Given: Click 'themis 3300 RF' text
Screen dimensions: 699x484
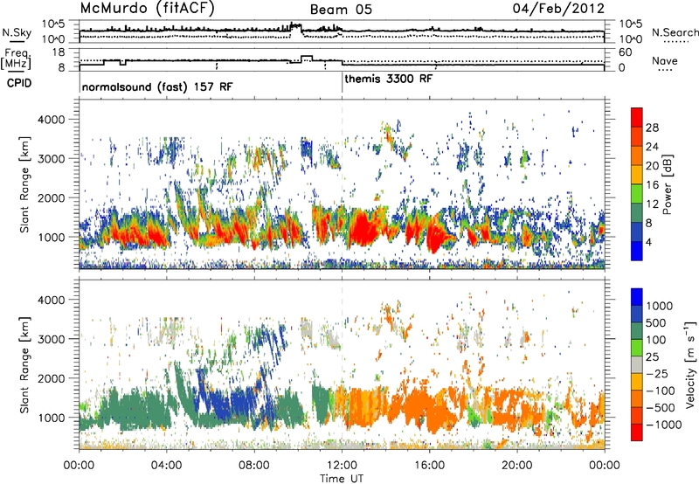Looking at the screenshot, I should pos(388,79).
